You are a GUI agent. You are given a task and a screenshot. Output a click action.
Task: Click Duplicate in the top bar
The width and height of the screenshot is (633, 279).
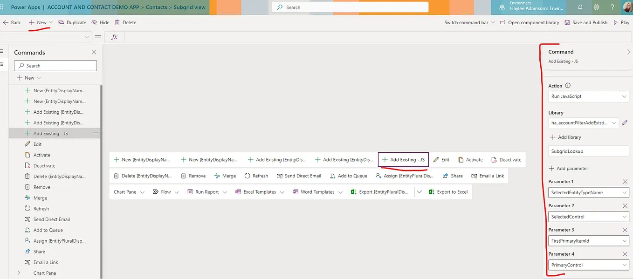click(72, 22)
